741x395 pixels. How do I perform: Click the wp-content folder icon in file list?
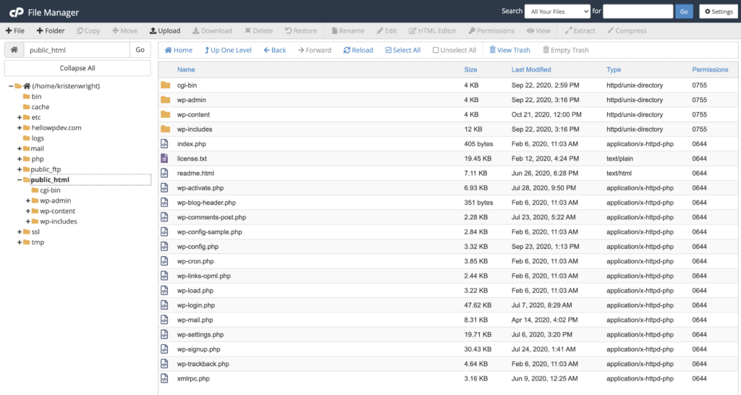click(x=165, y=114)
